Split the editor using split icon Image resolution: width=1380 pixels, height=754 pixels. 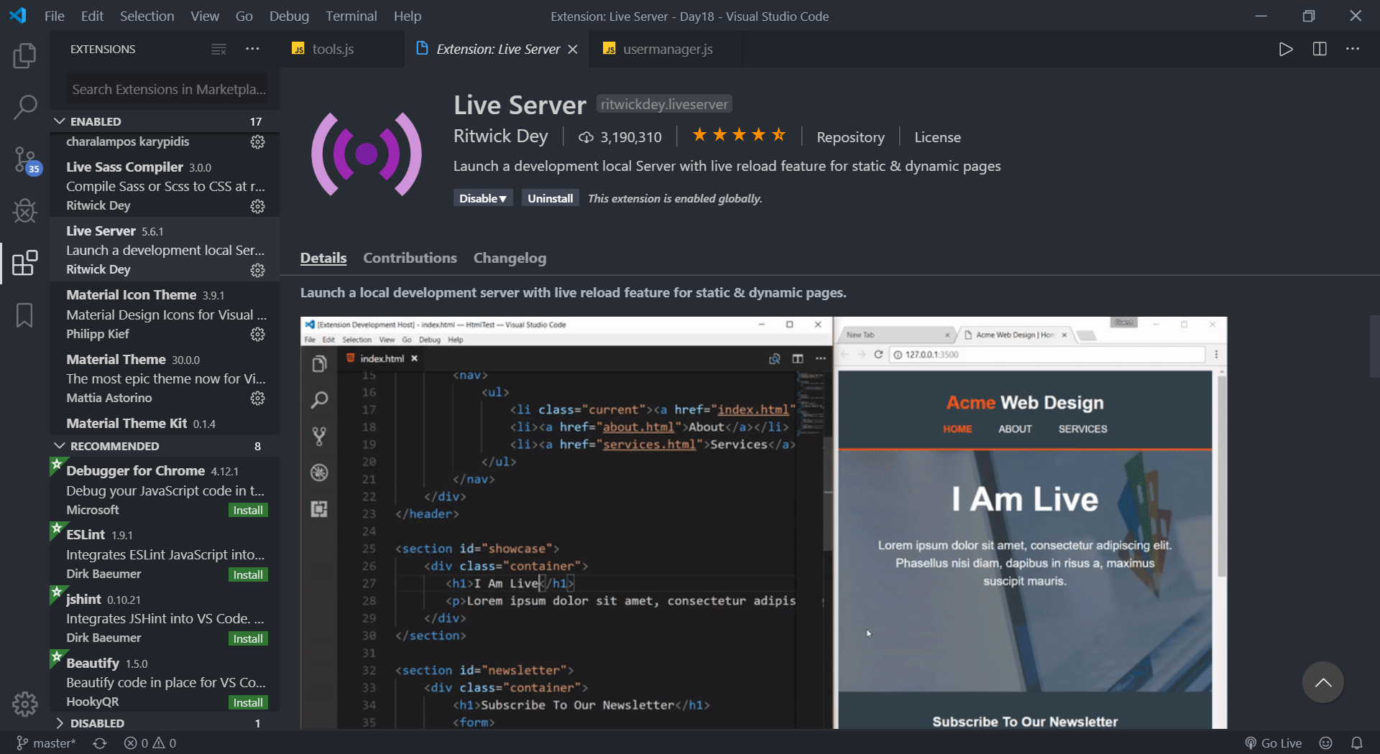point(1320,49)
